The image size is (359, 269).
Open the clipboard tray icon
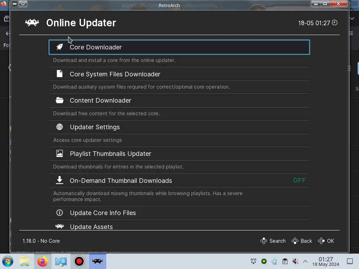[x=285, y=261]
